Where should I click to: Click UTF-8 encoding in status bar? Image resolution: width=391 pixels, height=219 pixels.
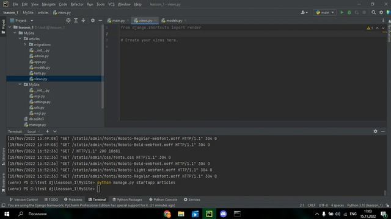click(x=323, y=206)
